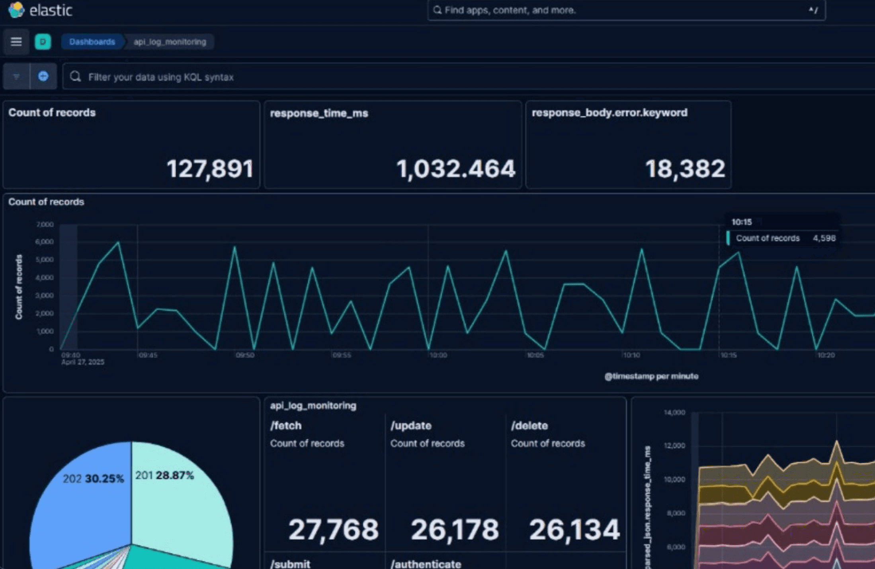Viewport: 875px width, 569px height.
Task: Click the add filter plus icon
Action: (x=43, y=76)
